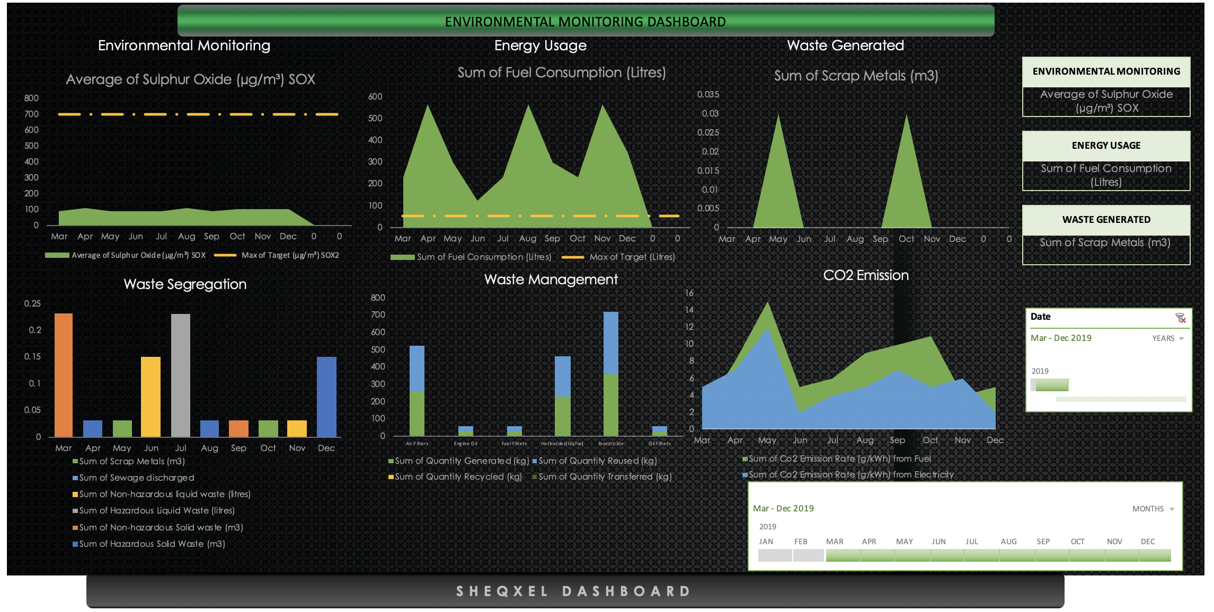Select JAN segment in months timeline
This screenshot has width=1214, height=612.
tap(775, 555)
